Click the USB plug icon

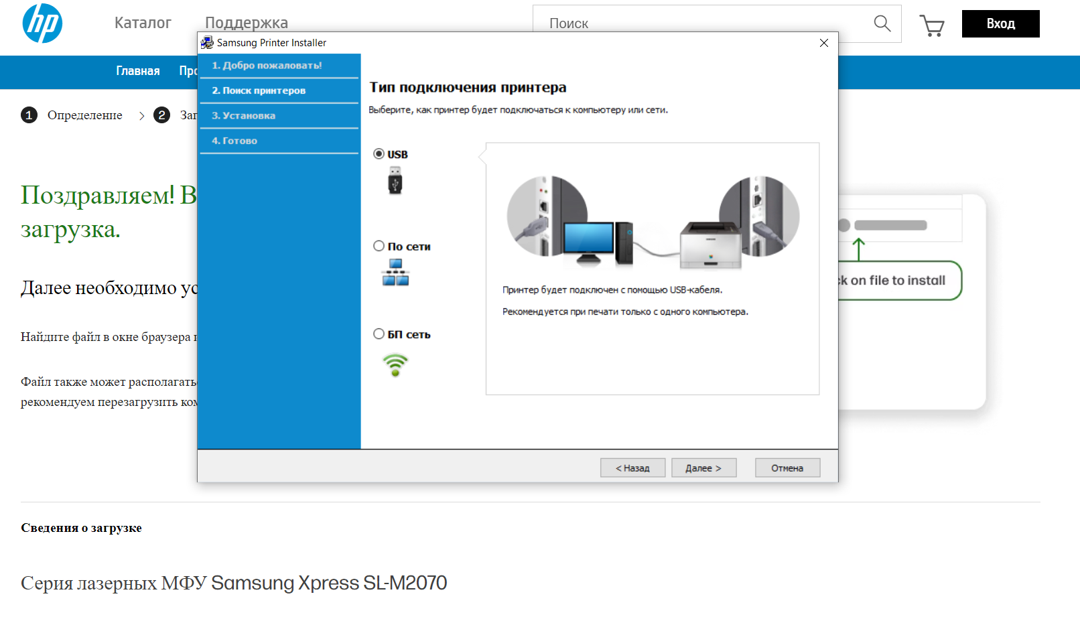(x=395, y=180)
